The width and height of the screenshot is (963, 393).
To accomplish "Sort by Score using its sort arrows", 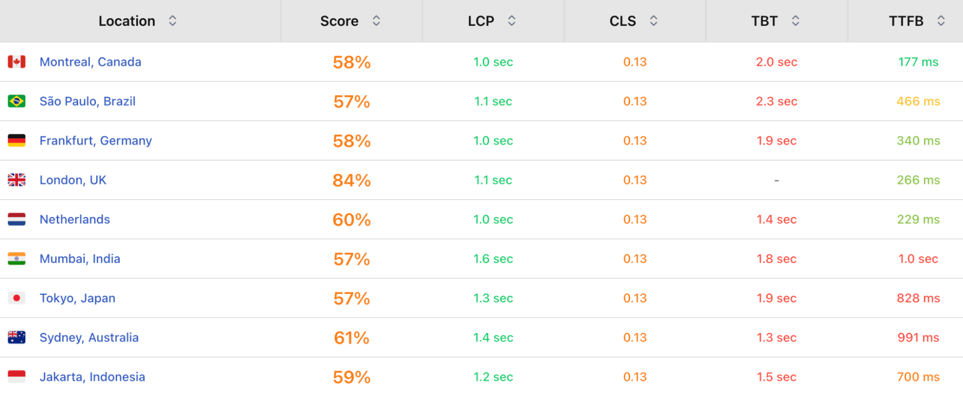I will click(376, 21).
